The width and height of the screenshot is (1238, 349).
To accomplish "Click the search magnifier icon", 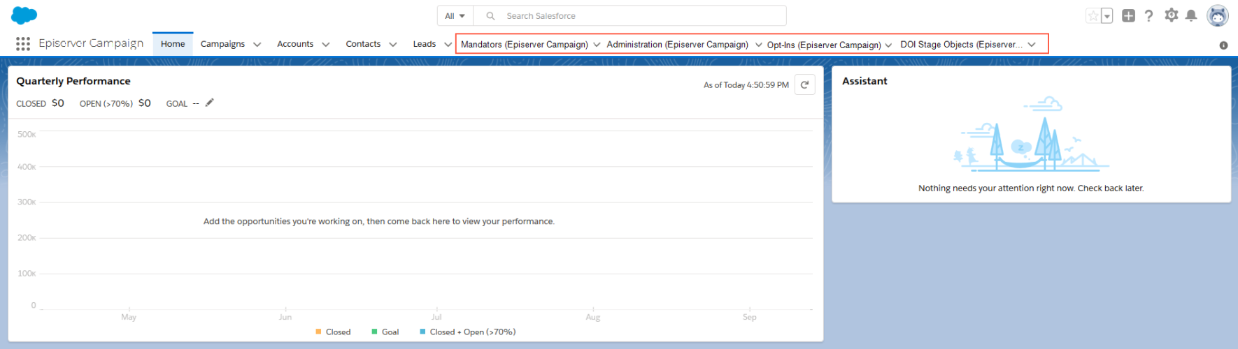I will [490, 15].
